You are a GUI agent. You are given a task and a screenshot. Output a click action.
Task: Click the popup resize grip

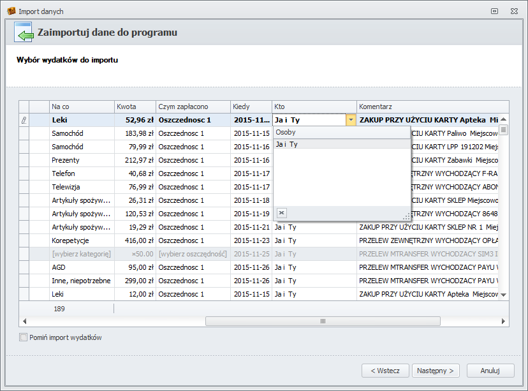pos(406,216)
